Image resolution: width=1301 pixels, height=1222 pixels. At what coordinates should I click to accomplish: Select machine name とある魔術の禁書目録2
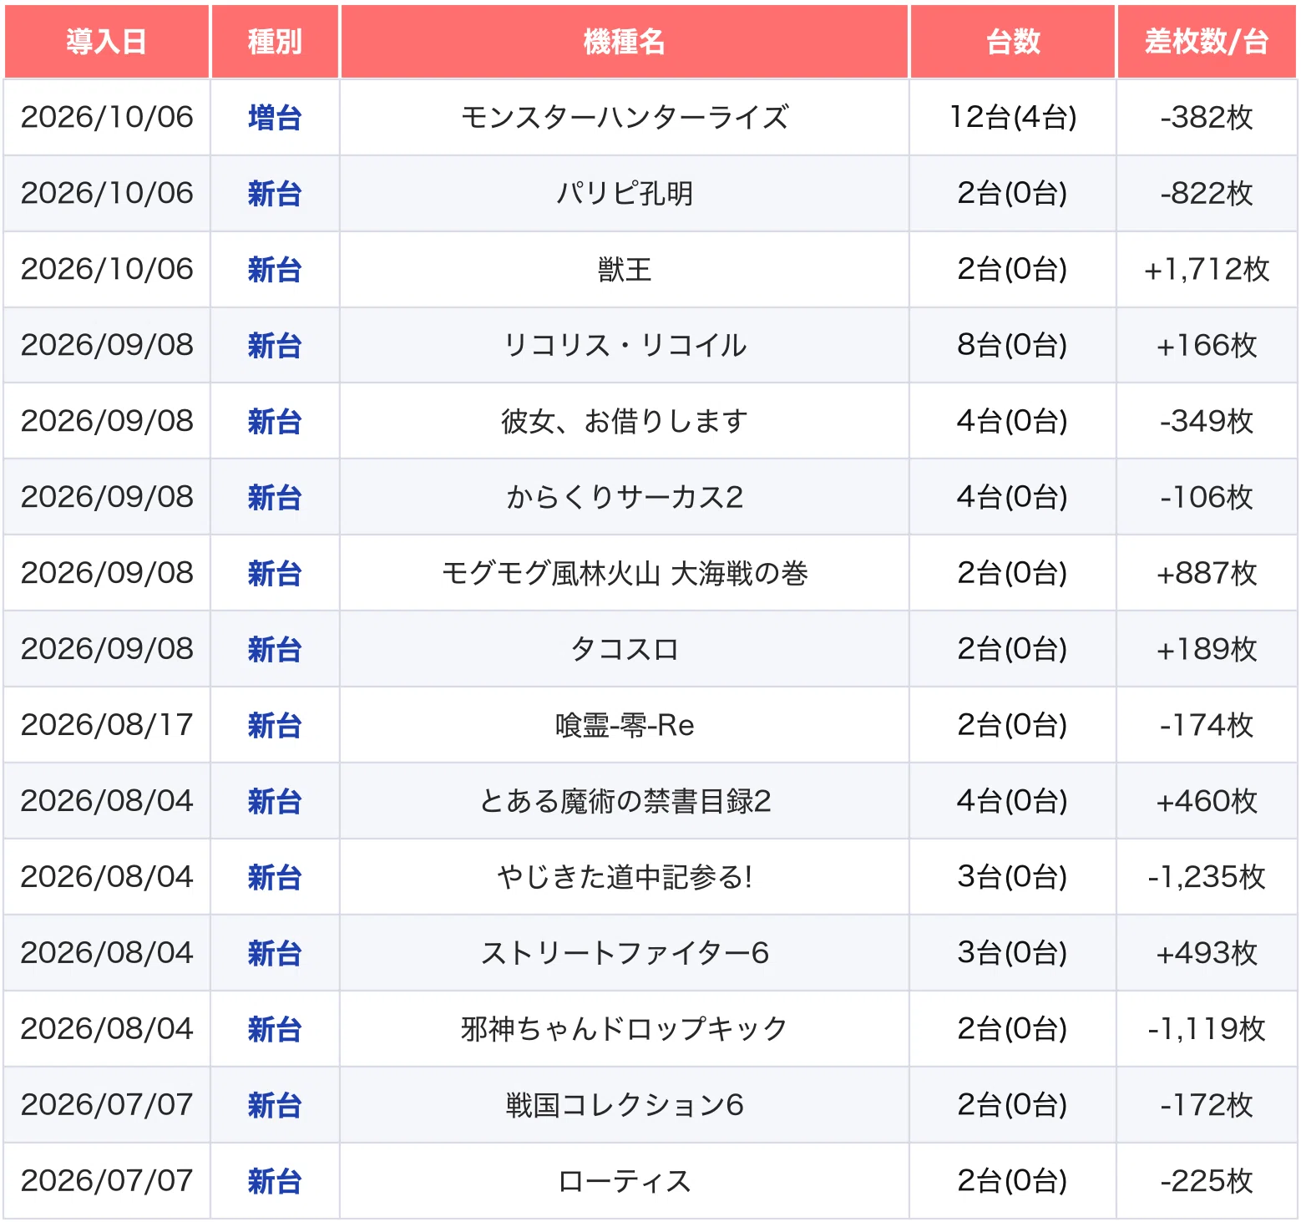(x=625, y=802)
